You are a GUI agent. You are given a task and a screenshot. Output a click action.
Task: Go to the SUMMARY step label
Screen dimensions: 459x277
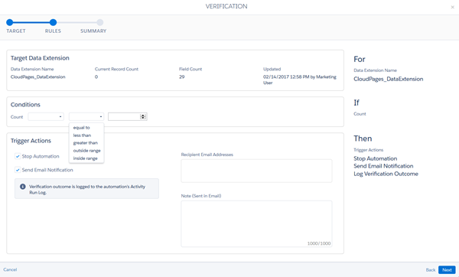pyautogui.click(x=93, y=31)
